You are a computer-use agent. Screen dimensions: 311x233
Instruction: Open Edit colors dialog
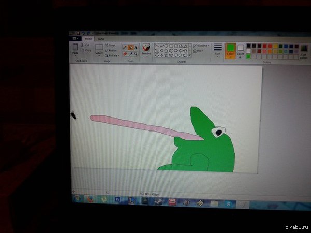304,51
